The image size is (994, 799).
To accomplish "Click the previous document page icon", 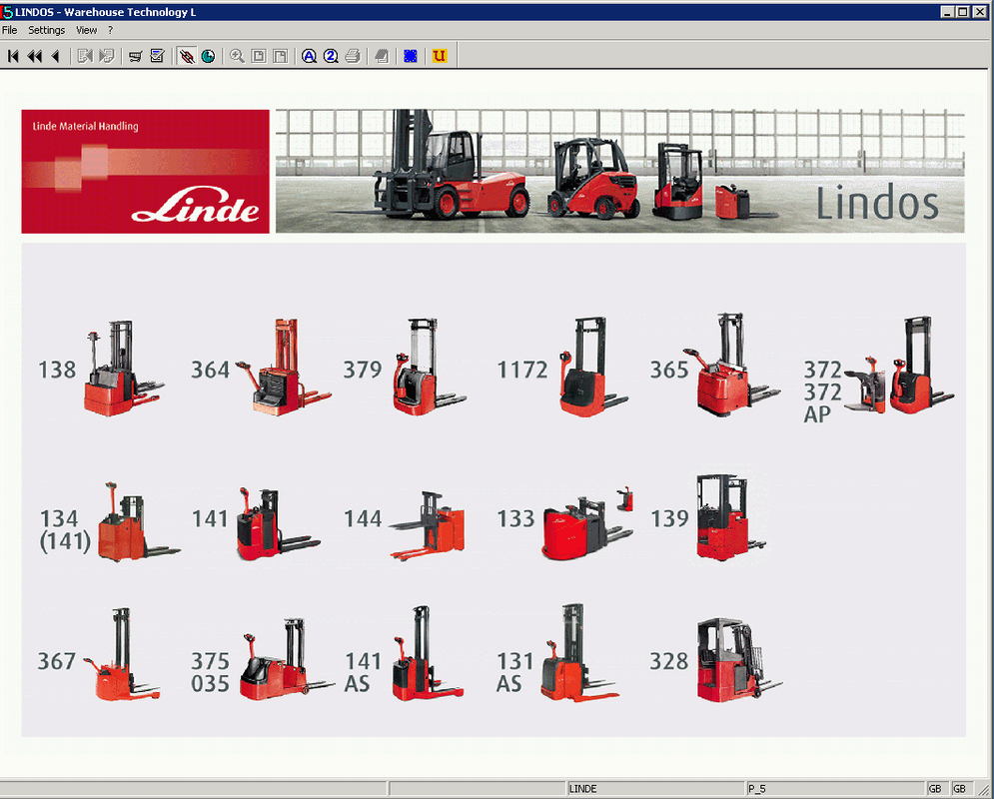I will tap(85, 56).
